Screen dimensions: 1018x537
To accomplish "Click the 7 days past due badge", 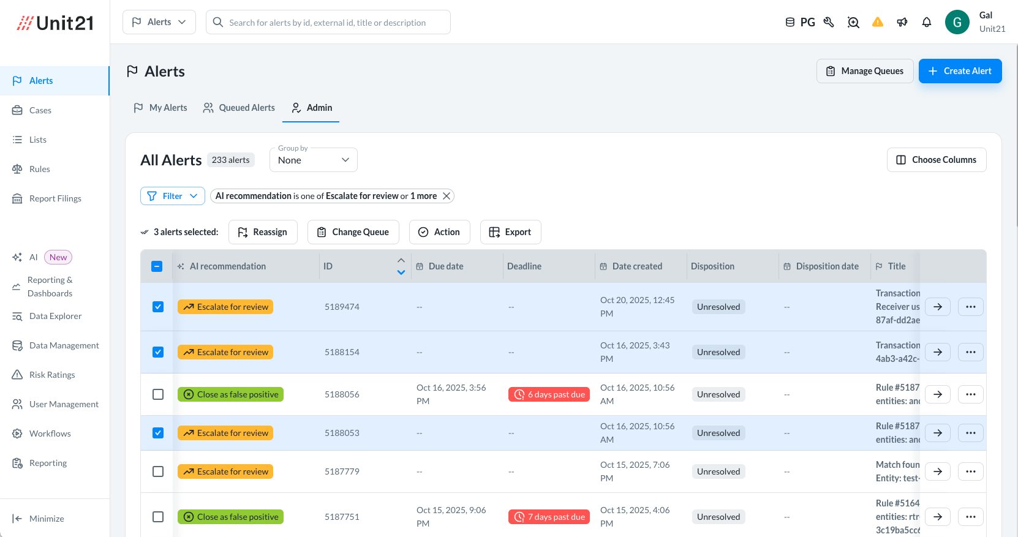I will click(549, 517).
